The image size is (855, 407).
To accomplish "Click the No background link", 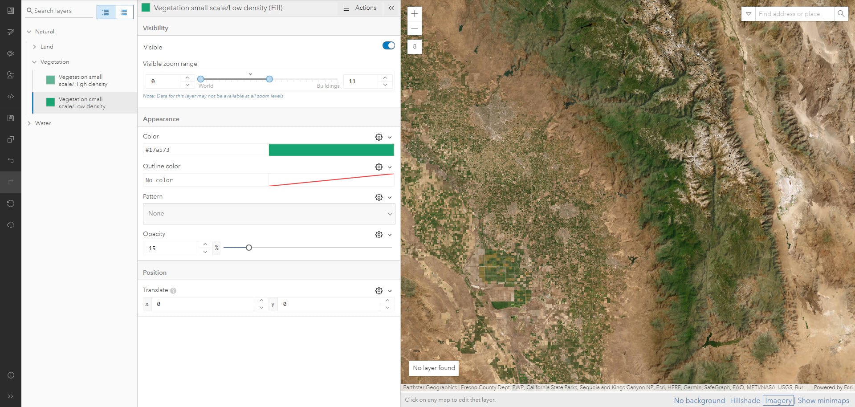I will pyautogui.click(x=699, y=400).
